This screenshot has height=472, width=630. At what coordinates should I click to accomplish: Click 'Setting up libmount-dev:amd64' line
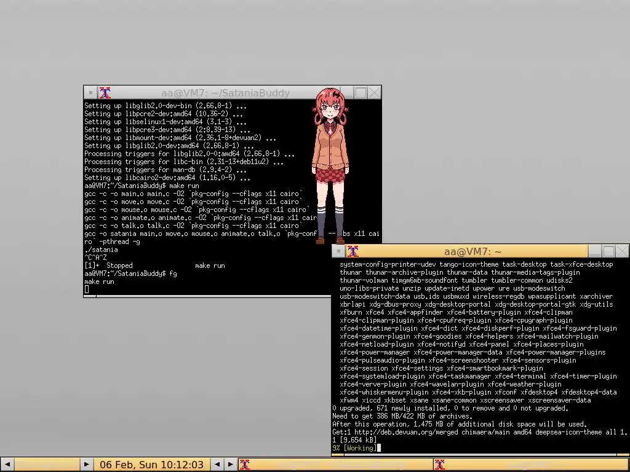click(x=180, y=138)
